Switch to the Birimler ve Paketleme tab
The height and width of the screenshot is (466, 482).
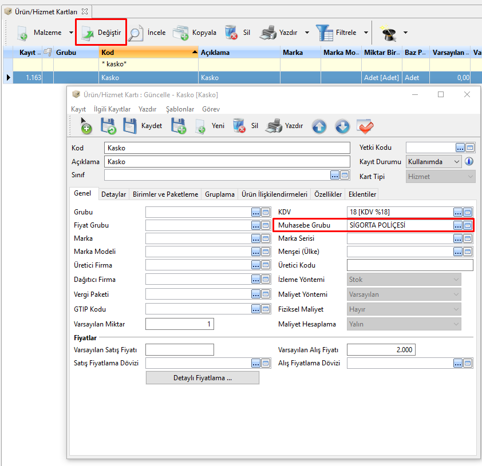coord(165,194)
